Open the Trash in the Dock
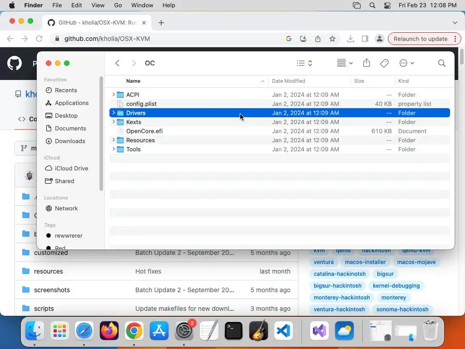The image size is (465, 349). tap(430, 330)
